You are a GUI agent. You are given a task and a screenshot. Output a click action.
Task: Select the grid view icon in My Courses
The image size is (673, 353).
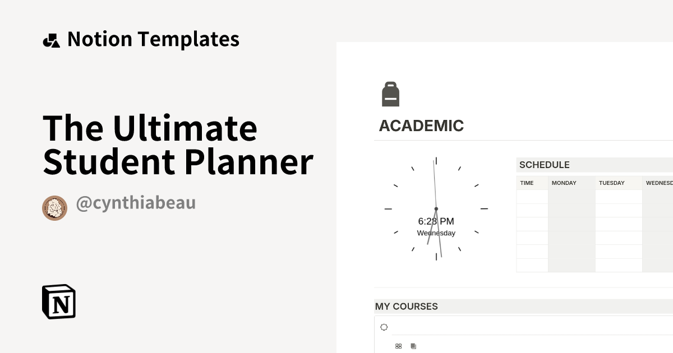(x=399, y=346)
